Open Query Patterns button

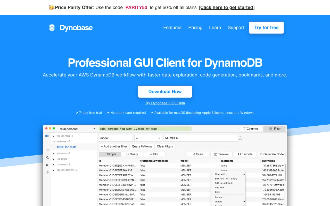point(142,146)
